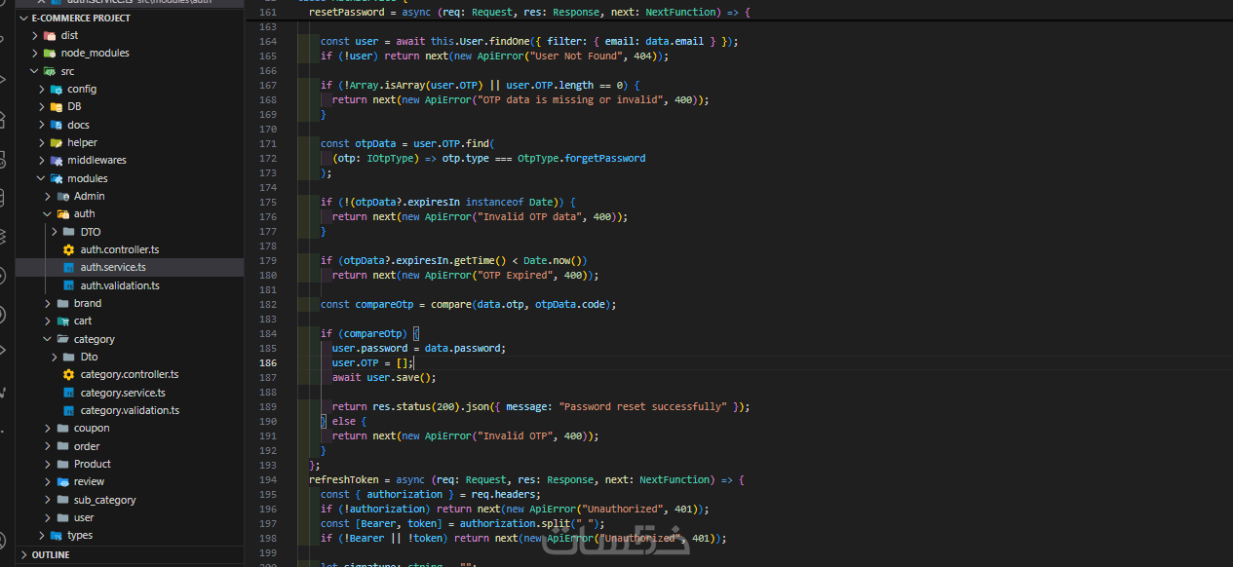This screenshot has height=567, width=1233.
Task: Click "user.password = data.password;" on line 185
Action: pos(419,348)
